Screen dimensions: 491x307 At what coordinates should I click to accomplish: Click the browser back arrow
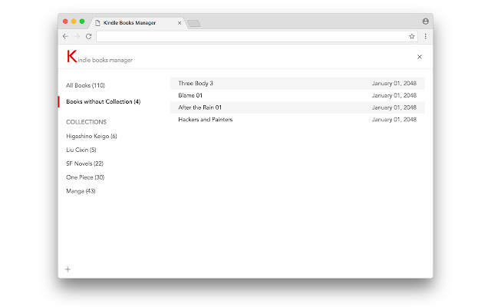[x=65, y=36]
